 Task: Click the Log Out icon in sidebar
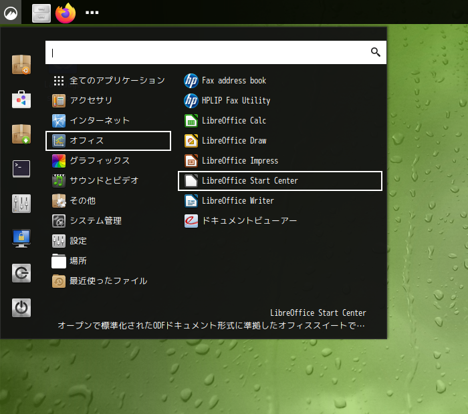(x=21, y=273)
